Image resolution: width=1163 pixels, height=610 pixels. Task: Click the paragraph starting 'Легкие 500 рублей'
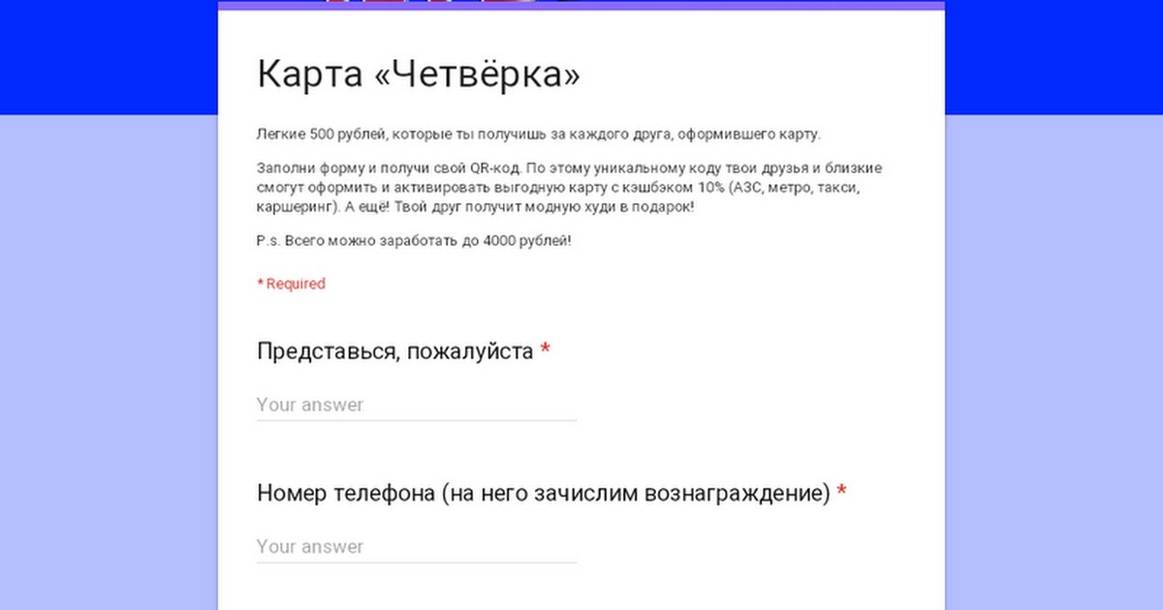coord(539,134)
